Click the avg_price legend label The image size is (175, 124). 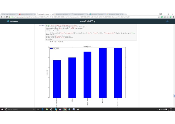click(56, 49)
